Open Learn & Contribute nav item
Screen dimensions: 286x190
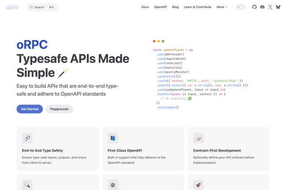coord(198,7)
